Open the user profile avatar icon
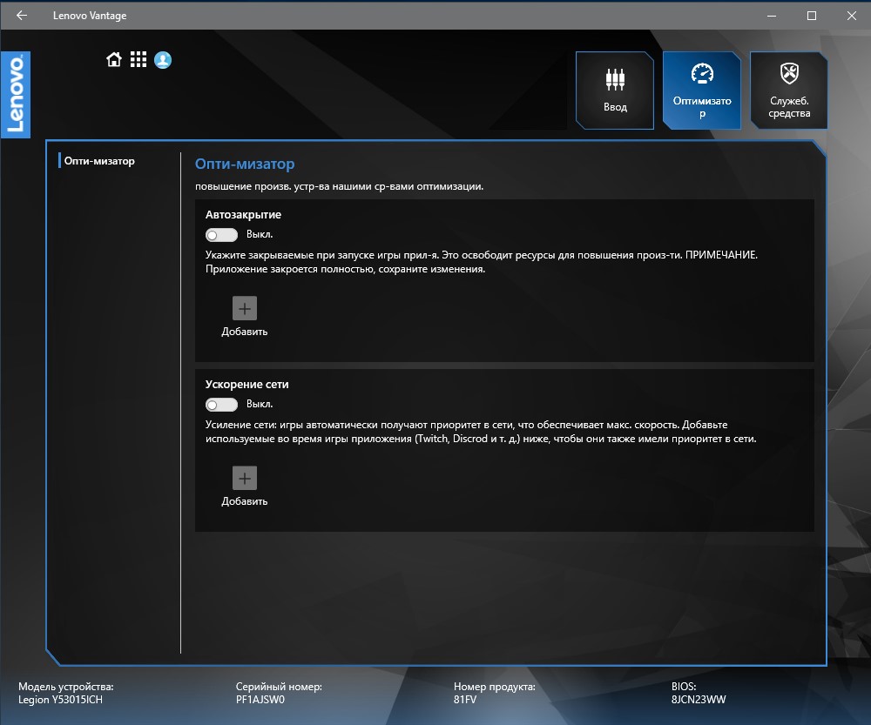Viewport: 871px width, 725px height. point(163,59)
